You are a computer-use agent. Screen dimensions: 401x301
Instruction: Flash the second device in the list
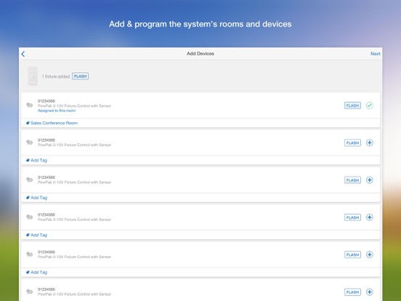[x=352, y=143]
